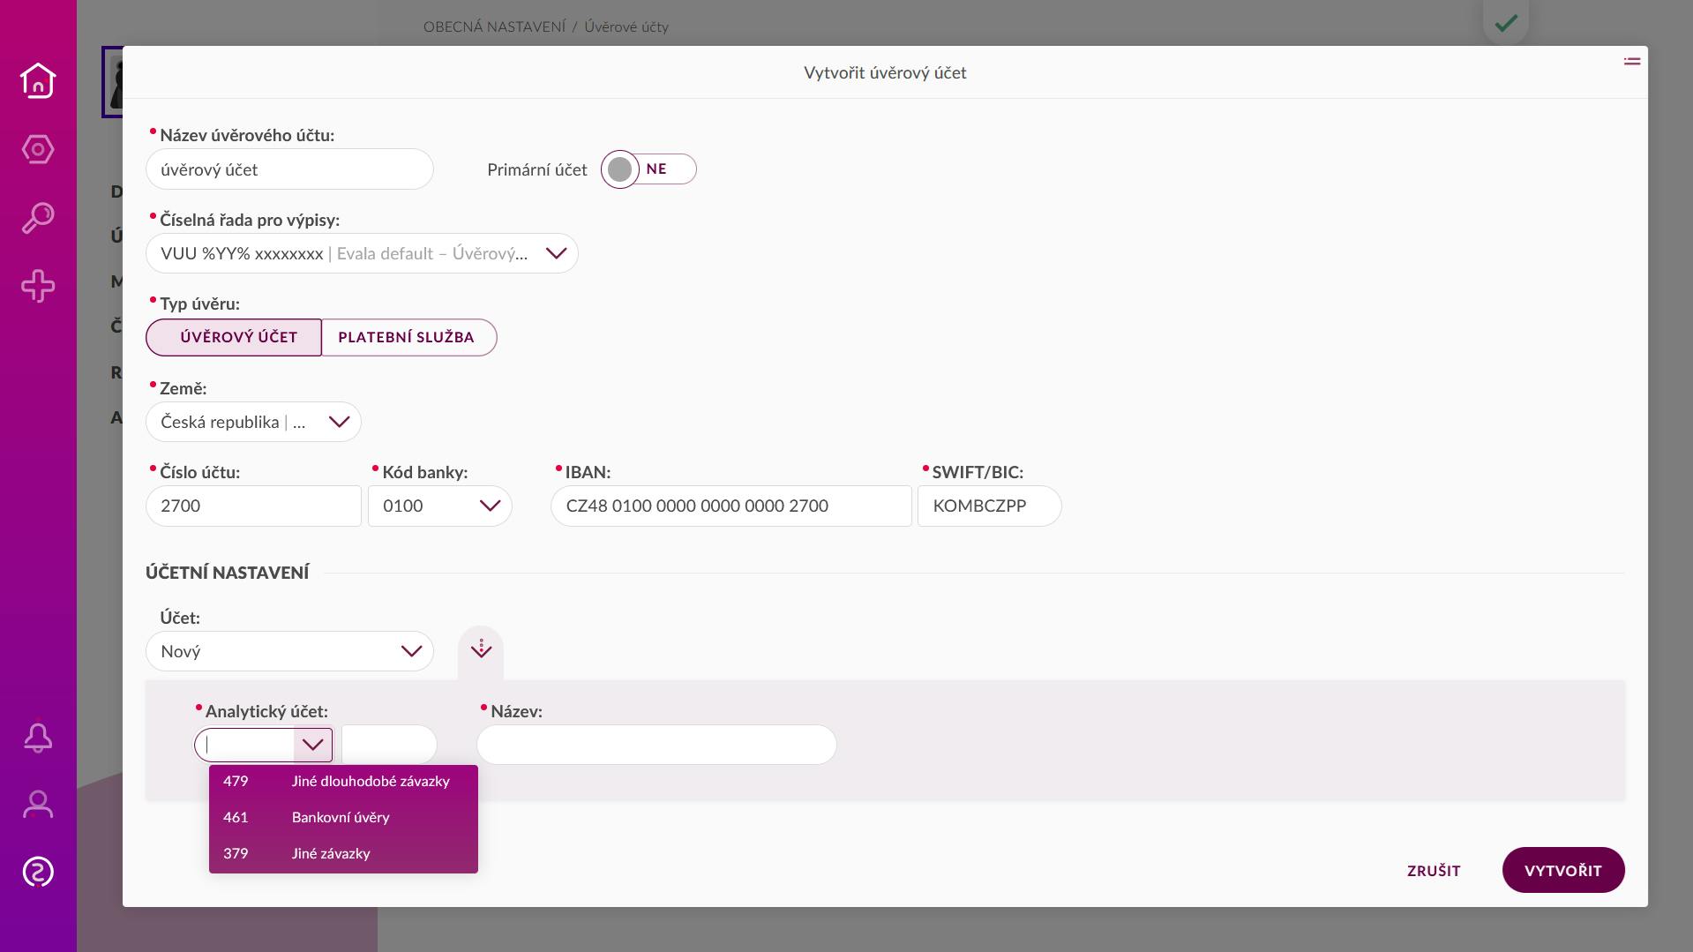Screen dimensions: 1693x952
Task: Click the Číslo účtu input field
Action: click(x=253, y=506)
